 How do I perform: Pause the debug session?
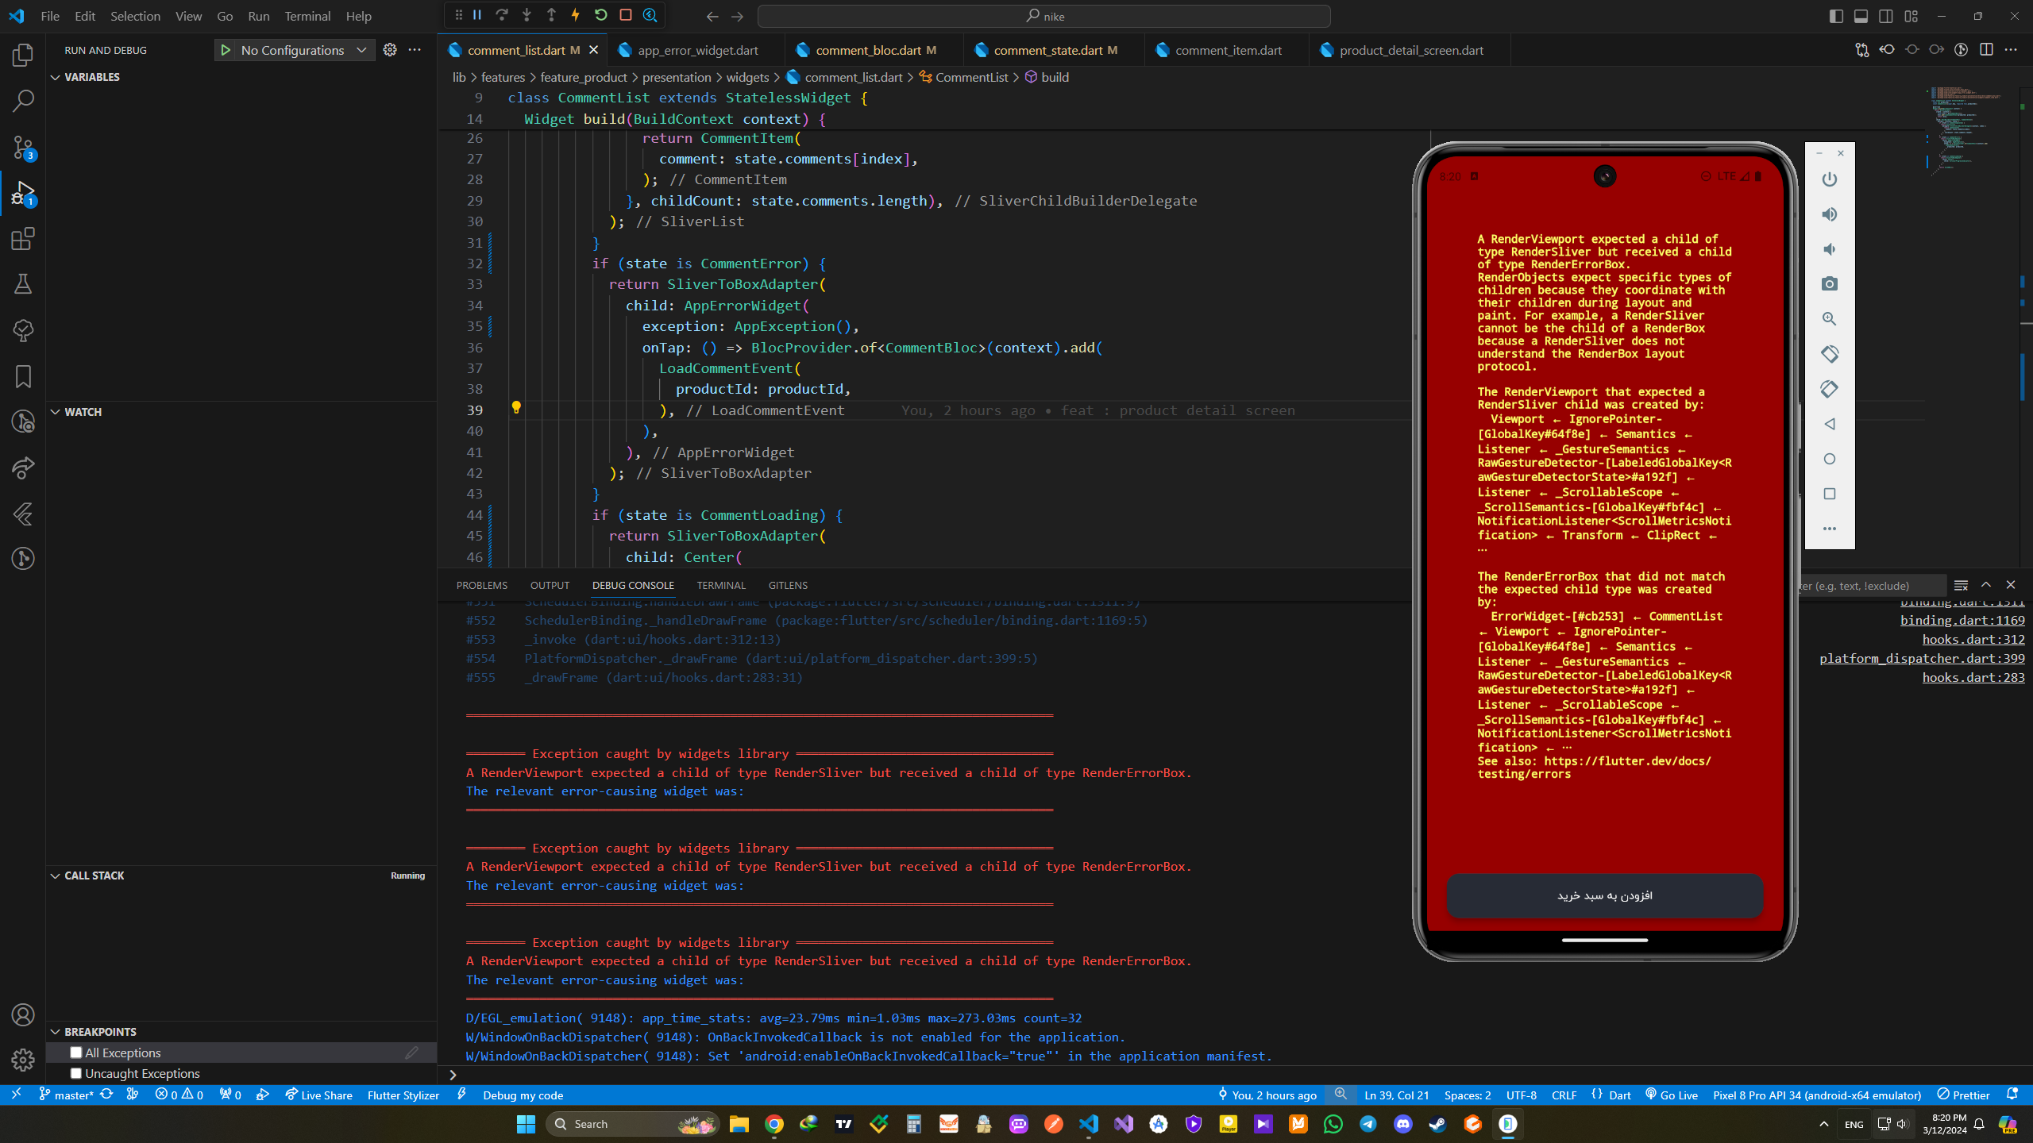coord(477,15)
